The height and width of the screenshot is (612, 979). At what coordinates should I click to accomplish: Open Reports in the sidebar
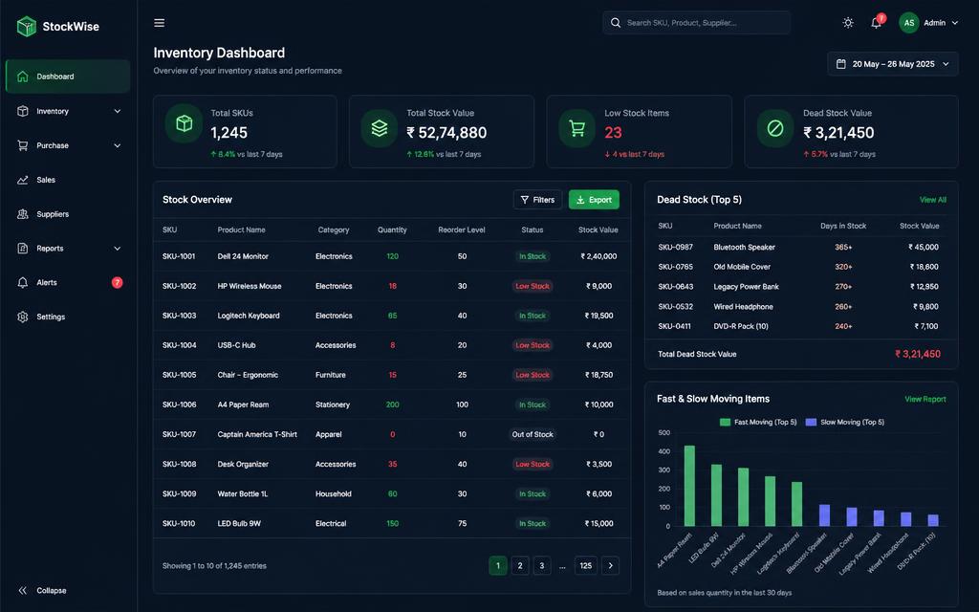coord(68,249)
